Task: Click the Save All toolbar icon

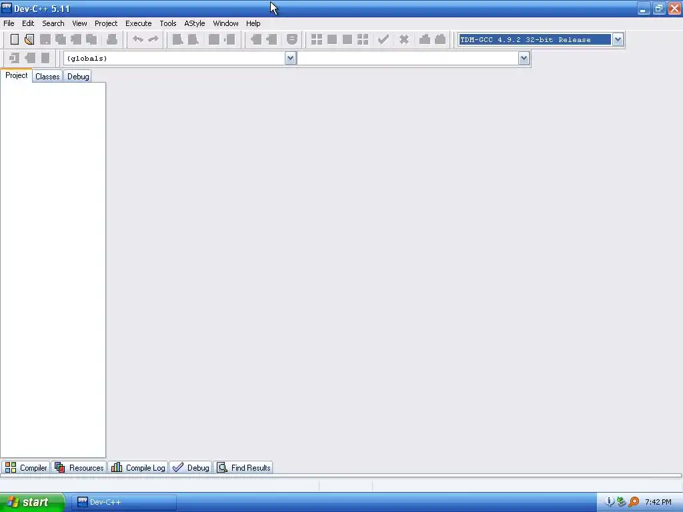Action: click(x=61, y=39)
